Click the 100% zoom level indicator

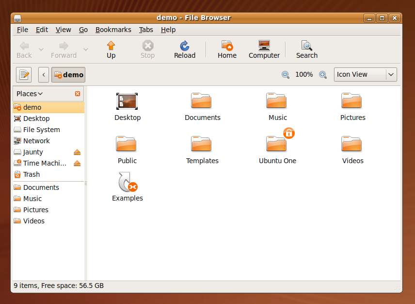[x=304, y=75]
